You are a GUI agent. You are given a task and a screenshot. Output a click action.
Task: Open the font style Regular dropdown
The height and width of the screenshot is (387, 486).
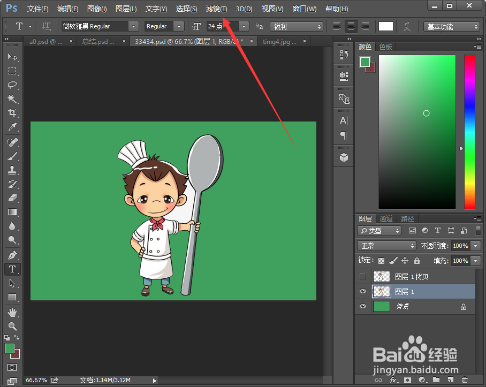click(x=179, y=26)
